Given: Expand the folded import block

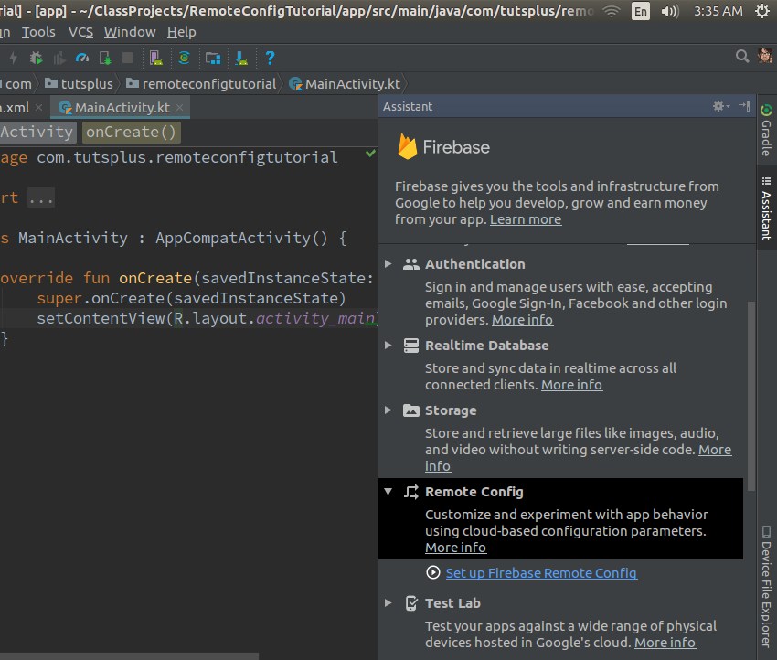Looking at the screenshot, I should [40, 198].
